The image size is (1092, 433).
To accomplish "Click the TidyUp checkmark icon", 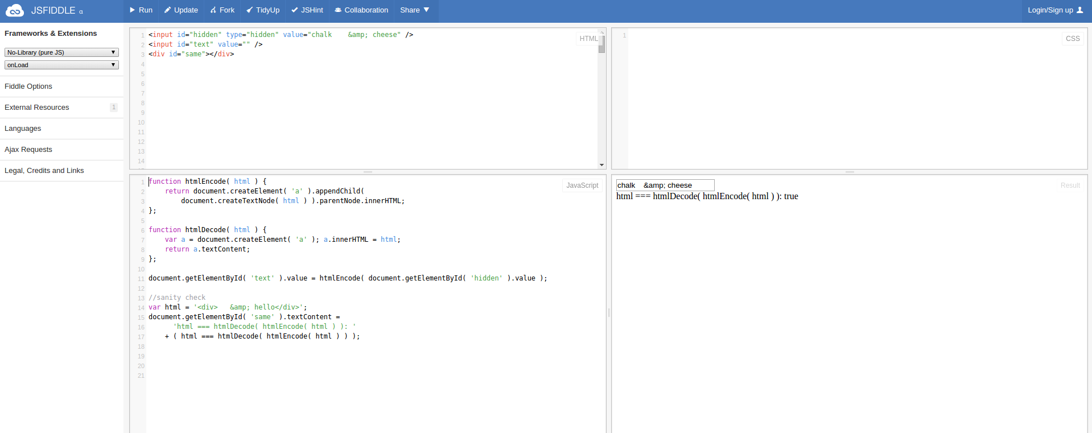I will 249,10.
